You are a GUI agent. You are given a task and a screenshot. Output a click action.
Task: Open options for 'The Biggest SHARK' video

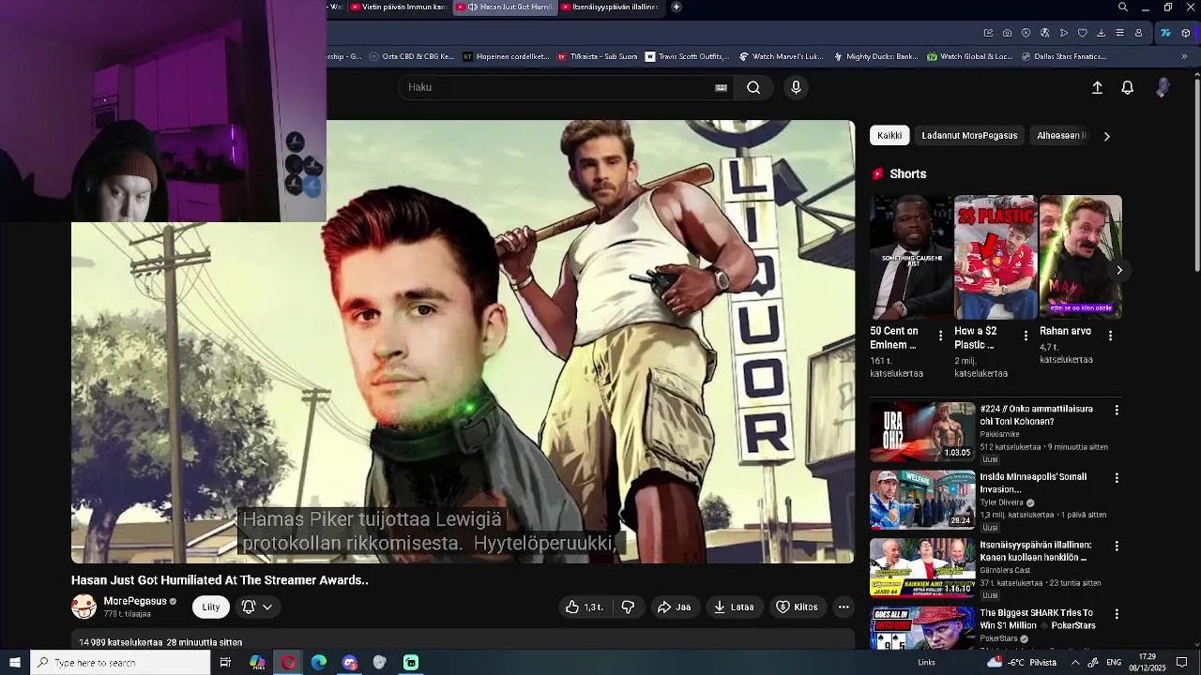[1117, 613]
